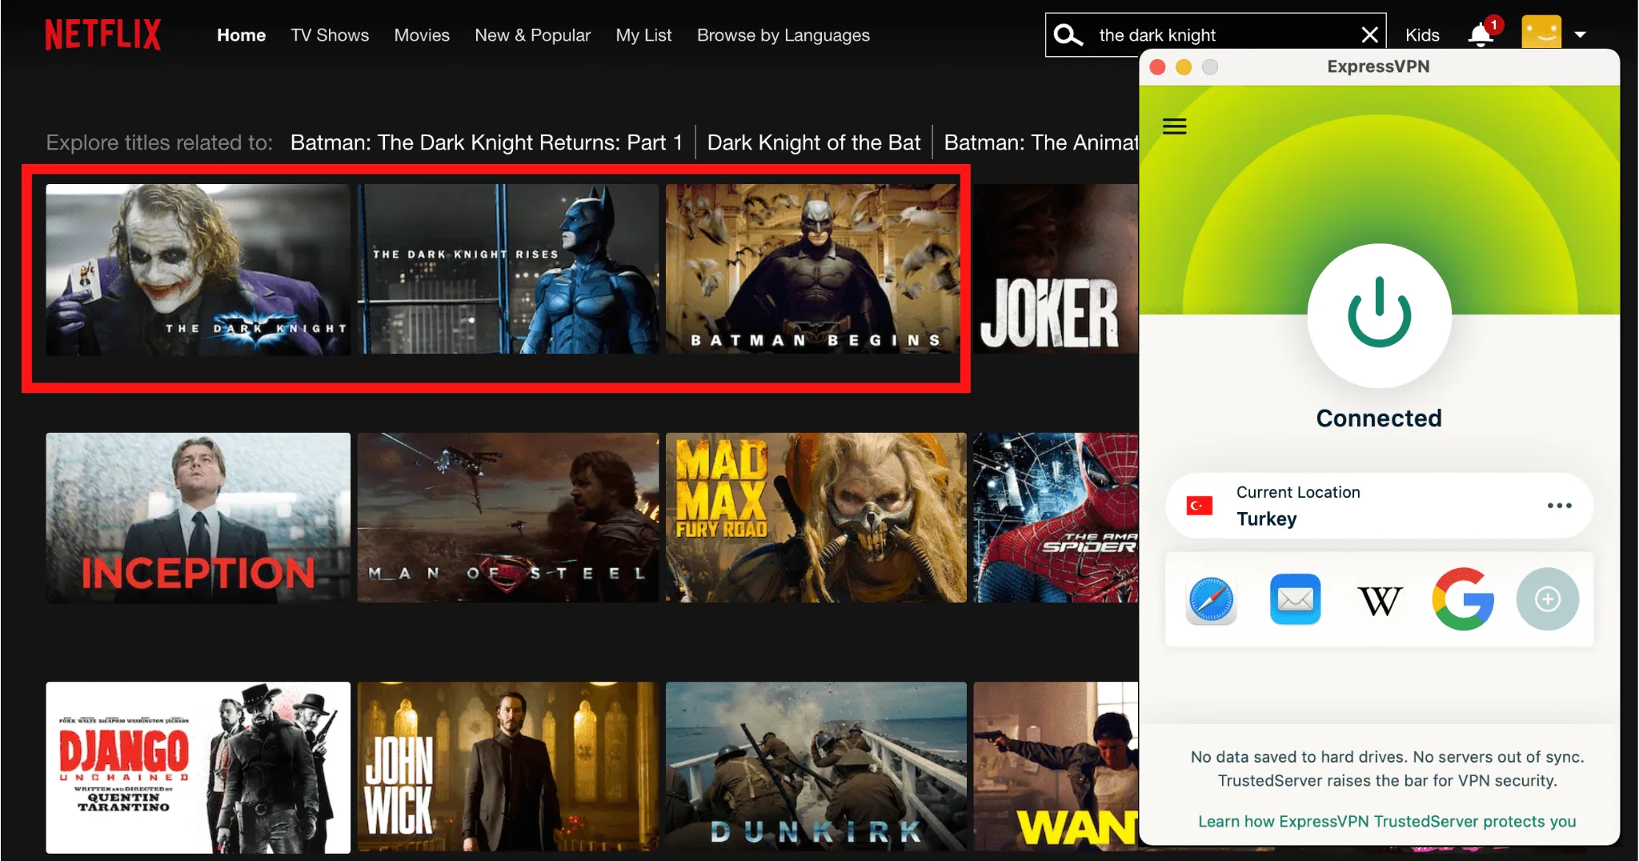
Task: Open the Wanted thumbnail
Action: tap(1056, 767)
